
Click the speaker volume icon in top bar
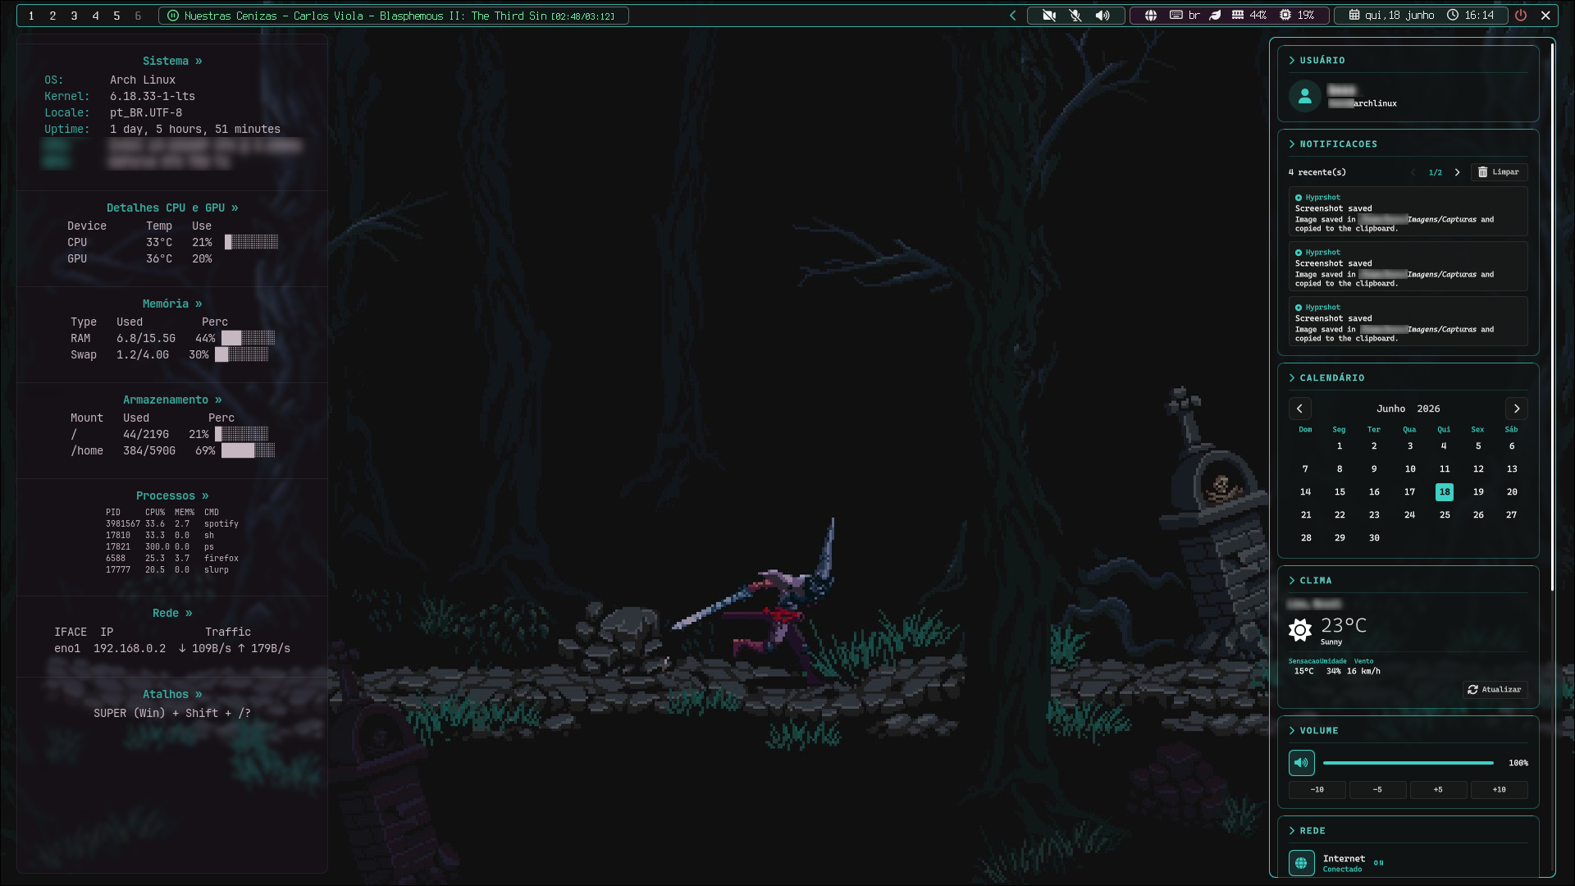pyautogui.click(x=1102, y=16)
